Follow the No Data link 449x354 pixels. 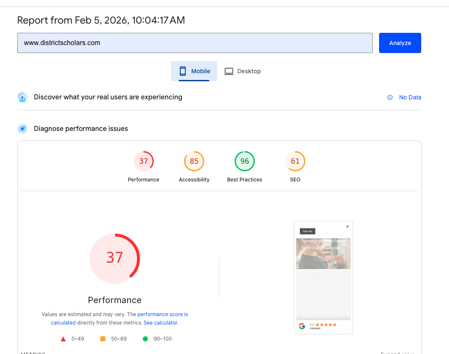(x=410, y=97)
